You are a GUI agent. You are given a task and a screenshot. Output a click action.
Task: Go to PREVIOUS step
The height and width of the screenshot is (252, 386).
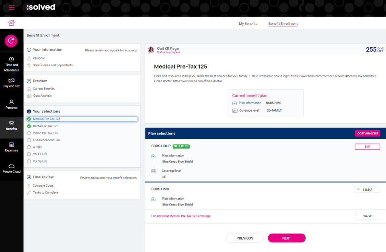click(x=245, y=238)
